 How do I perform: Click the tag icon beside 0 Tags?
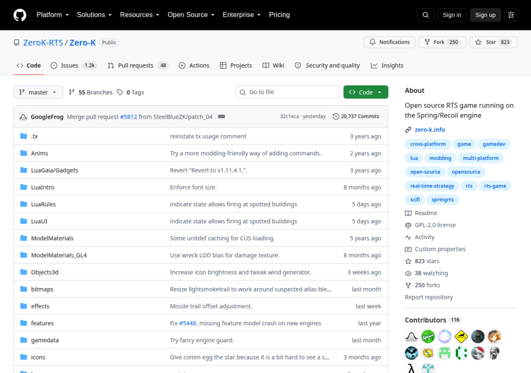click(x=120, y=92)
